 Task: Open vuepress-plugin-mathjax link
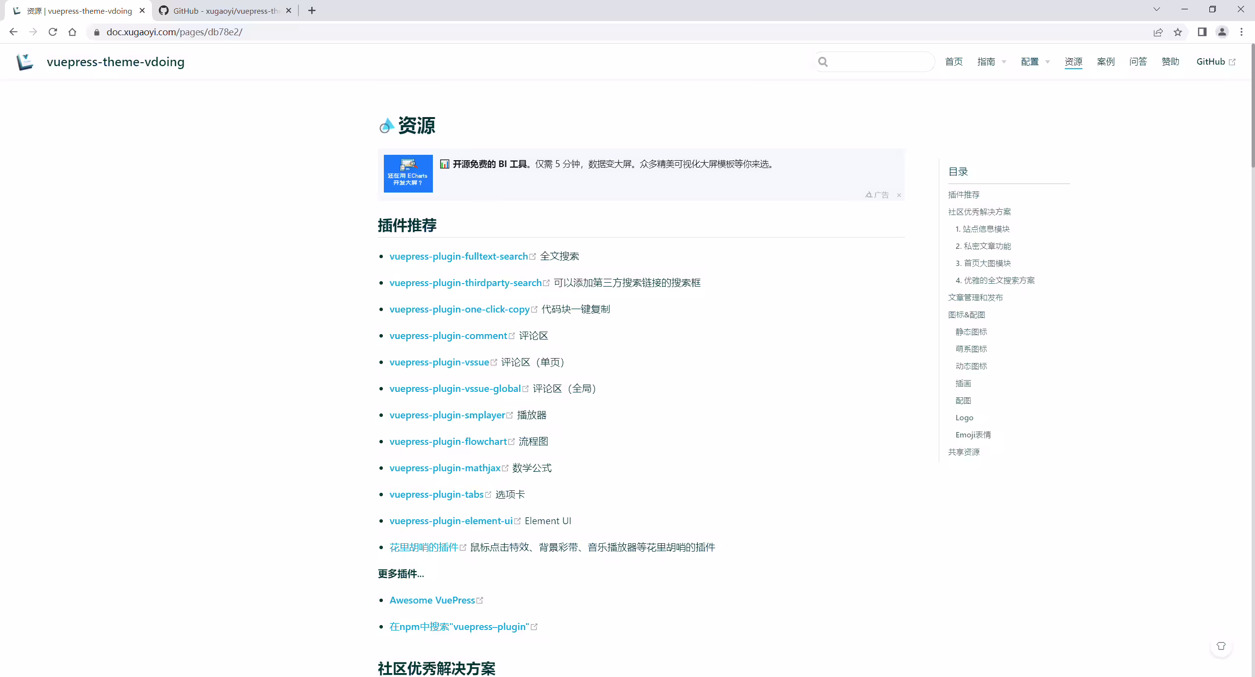445,468
